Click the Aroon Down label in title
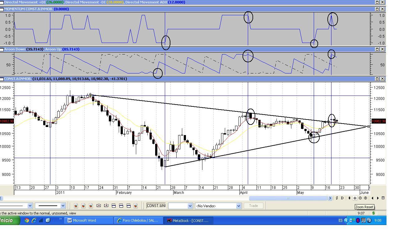 pyautogui.click(x=15, y=49)
